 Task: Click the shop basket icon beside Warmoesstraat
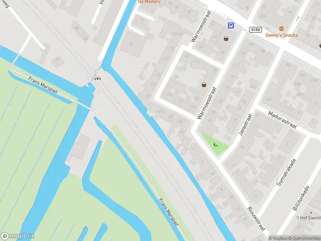pos(204,85)
